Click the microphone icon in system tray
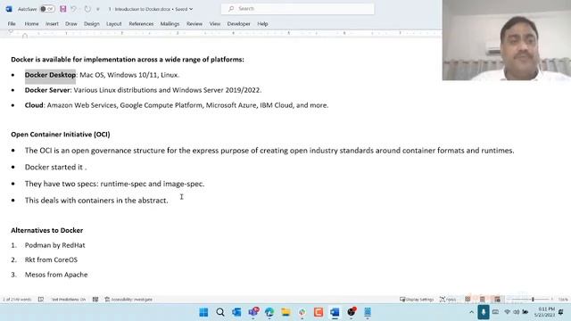Image resolution: width=571 pixels, height=321 pixels. point(484,312)
